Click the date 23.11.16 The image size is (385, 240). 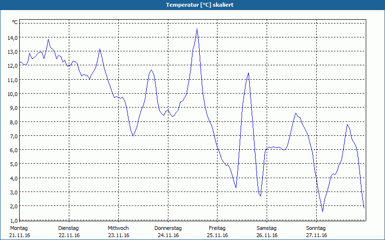[118, 235]
